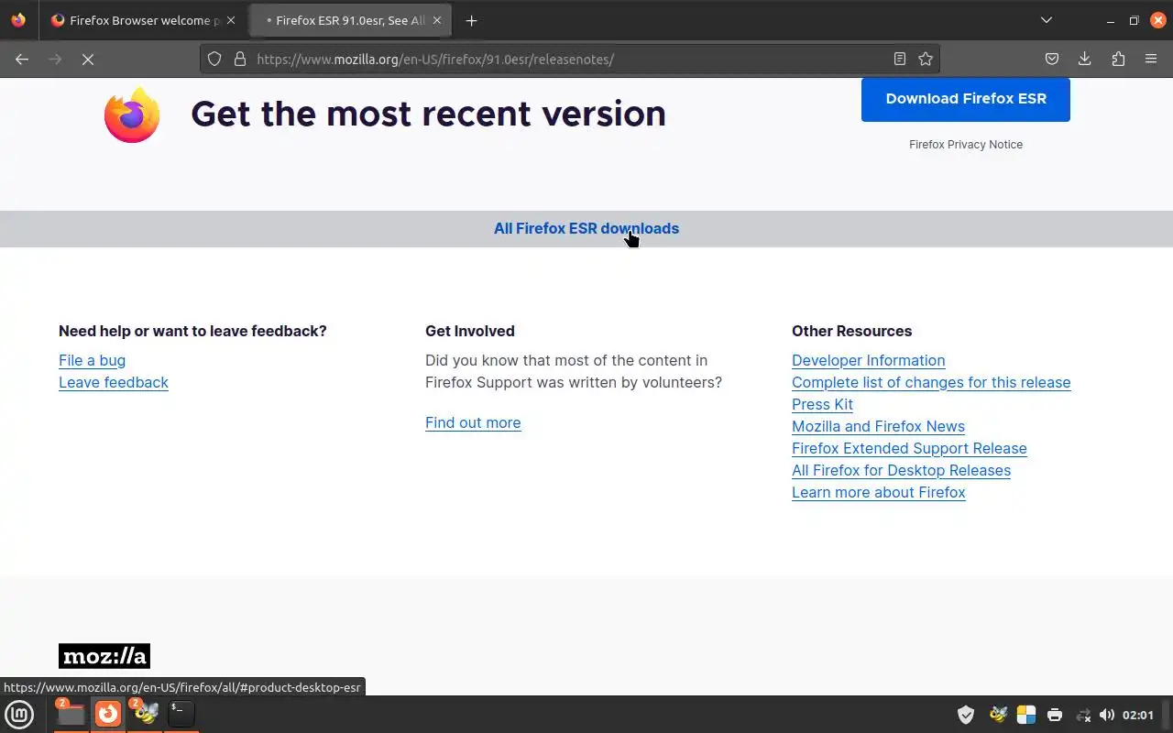The image size is (1173, 733).
Task: Open All Firefox for Desktop Releases link
Action: pos(901,470)
